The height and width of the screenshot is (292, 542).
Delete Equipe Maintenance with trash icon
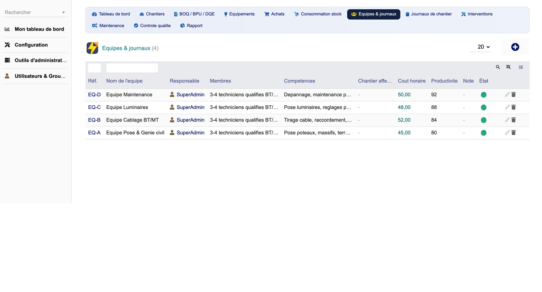pyautogui.click(x=513, y=95)
